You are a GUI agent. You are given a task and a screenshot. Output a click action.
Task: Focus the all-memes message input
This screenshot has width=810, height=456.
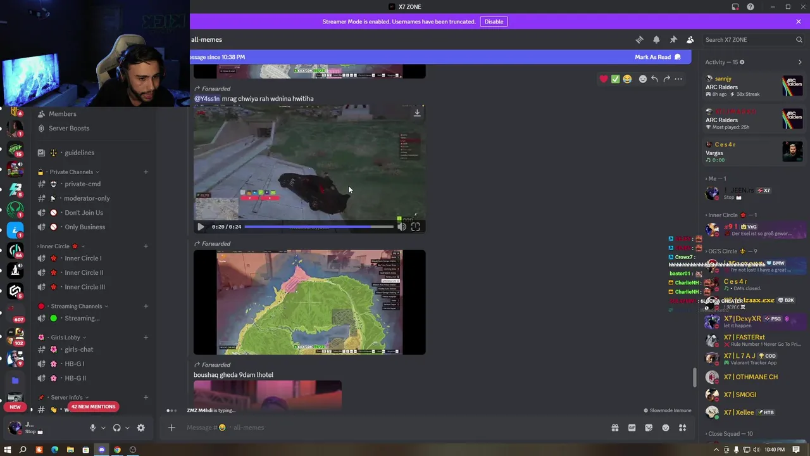click(x=392, y=427)
